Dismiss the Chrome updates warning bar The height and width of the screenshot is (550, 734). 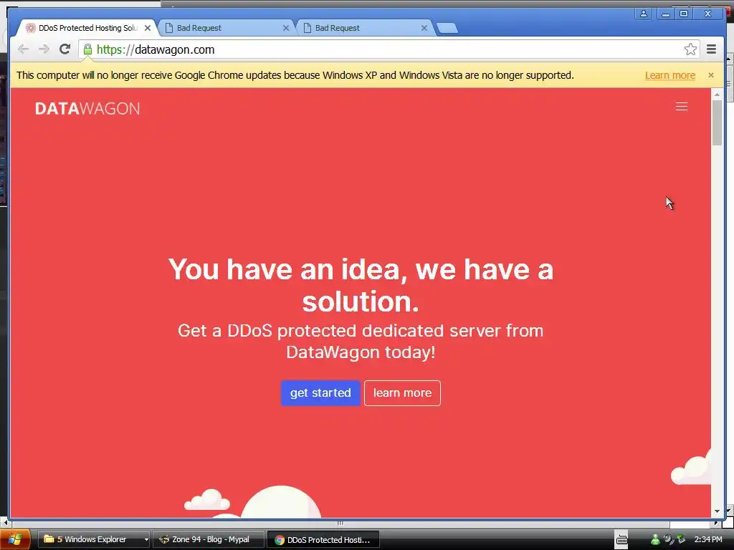coord(711,75)
